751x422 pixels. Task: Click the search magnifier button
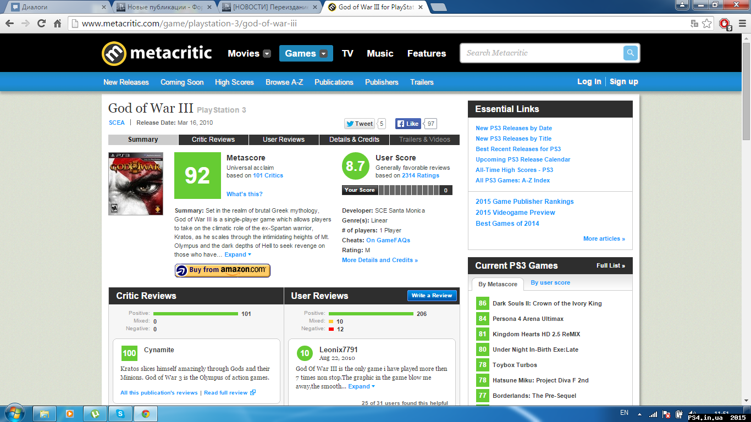[630, 53]
